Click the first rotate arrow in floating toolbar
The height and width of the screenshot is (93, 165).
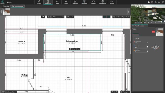click(74, 49)
